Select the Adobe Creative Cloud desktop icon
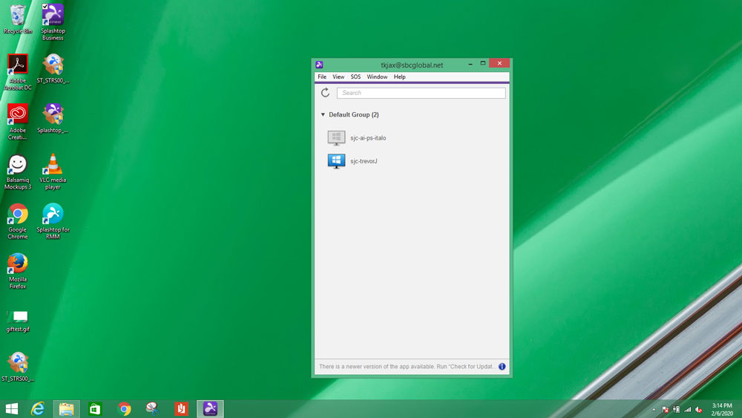 tap(18, 122)
